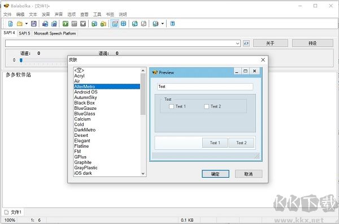Screen dimensions: 339x224
Task: Select the Elegant skin
Action: click(x=107, y=141)
